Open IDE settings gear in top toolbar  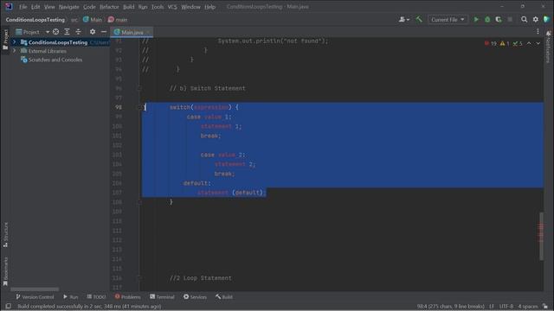[536, 19]
